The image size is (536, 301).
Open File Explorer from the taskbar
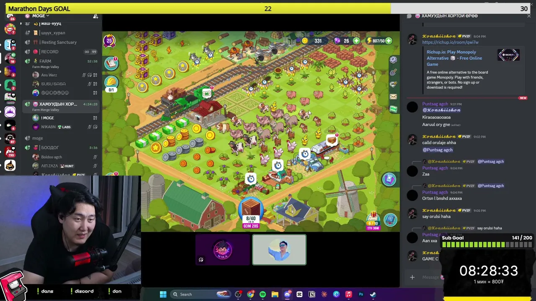point(275,294)
